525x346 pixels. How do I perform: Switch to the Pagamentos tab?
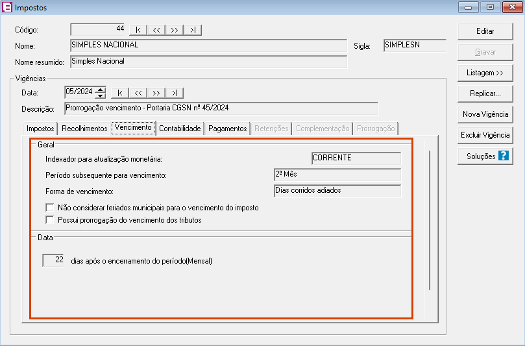228,129
